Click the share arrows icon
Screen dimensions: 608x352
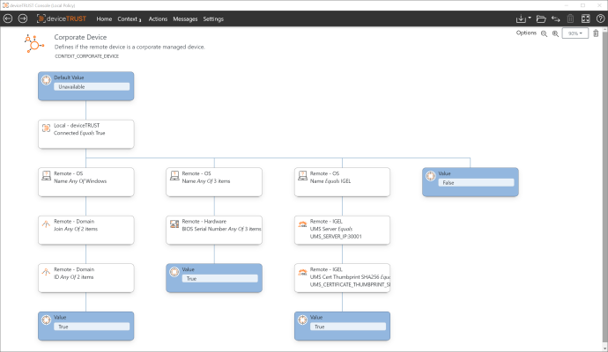556,18
